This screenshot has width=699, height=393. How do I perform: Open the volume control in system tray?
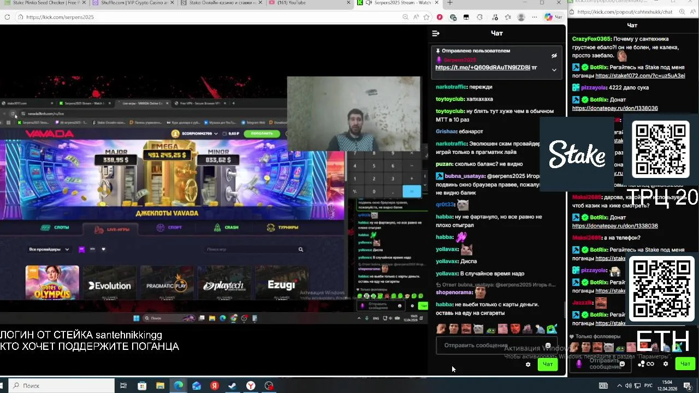coord(628,385)
